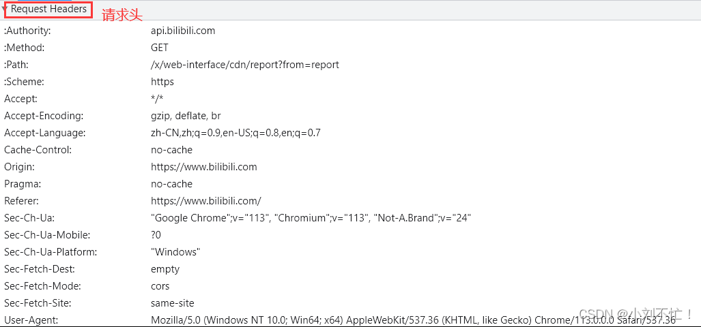The image size is (701, 327).
Task: Select the Accept-Encoding gzip, deflate, br value
Action: pyautogui.click(x=186, y=116)
